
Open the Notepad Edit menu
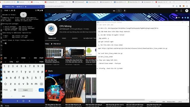(101, 25)
